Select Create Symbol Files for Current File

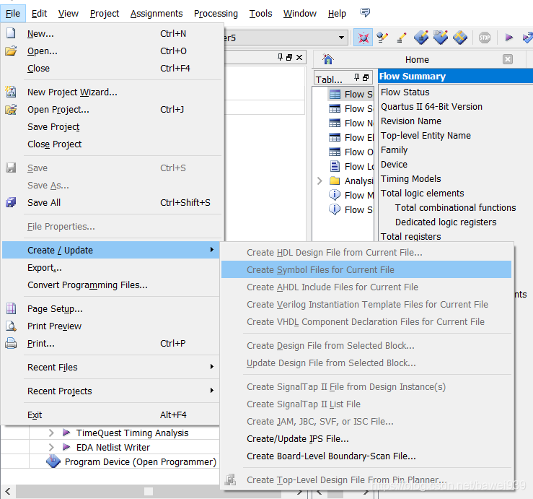(366, 269)
